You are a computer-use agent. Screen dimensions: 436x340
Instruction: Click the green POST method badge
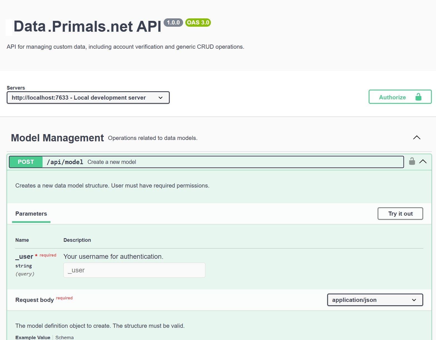tap(26, 162)
